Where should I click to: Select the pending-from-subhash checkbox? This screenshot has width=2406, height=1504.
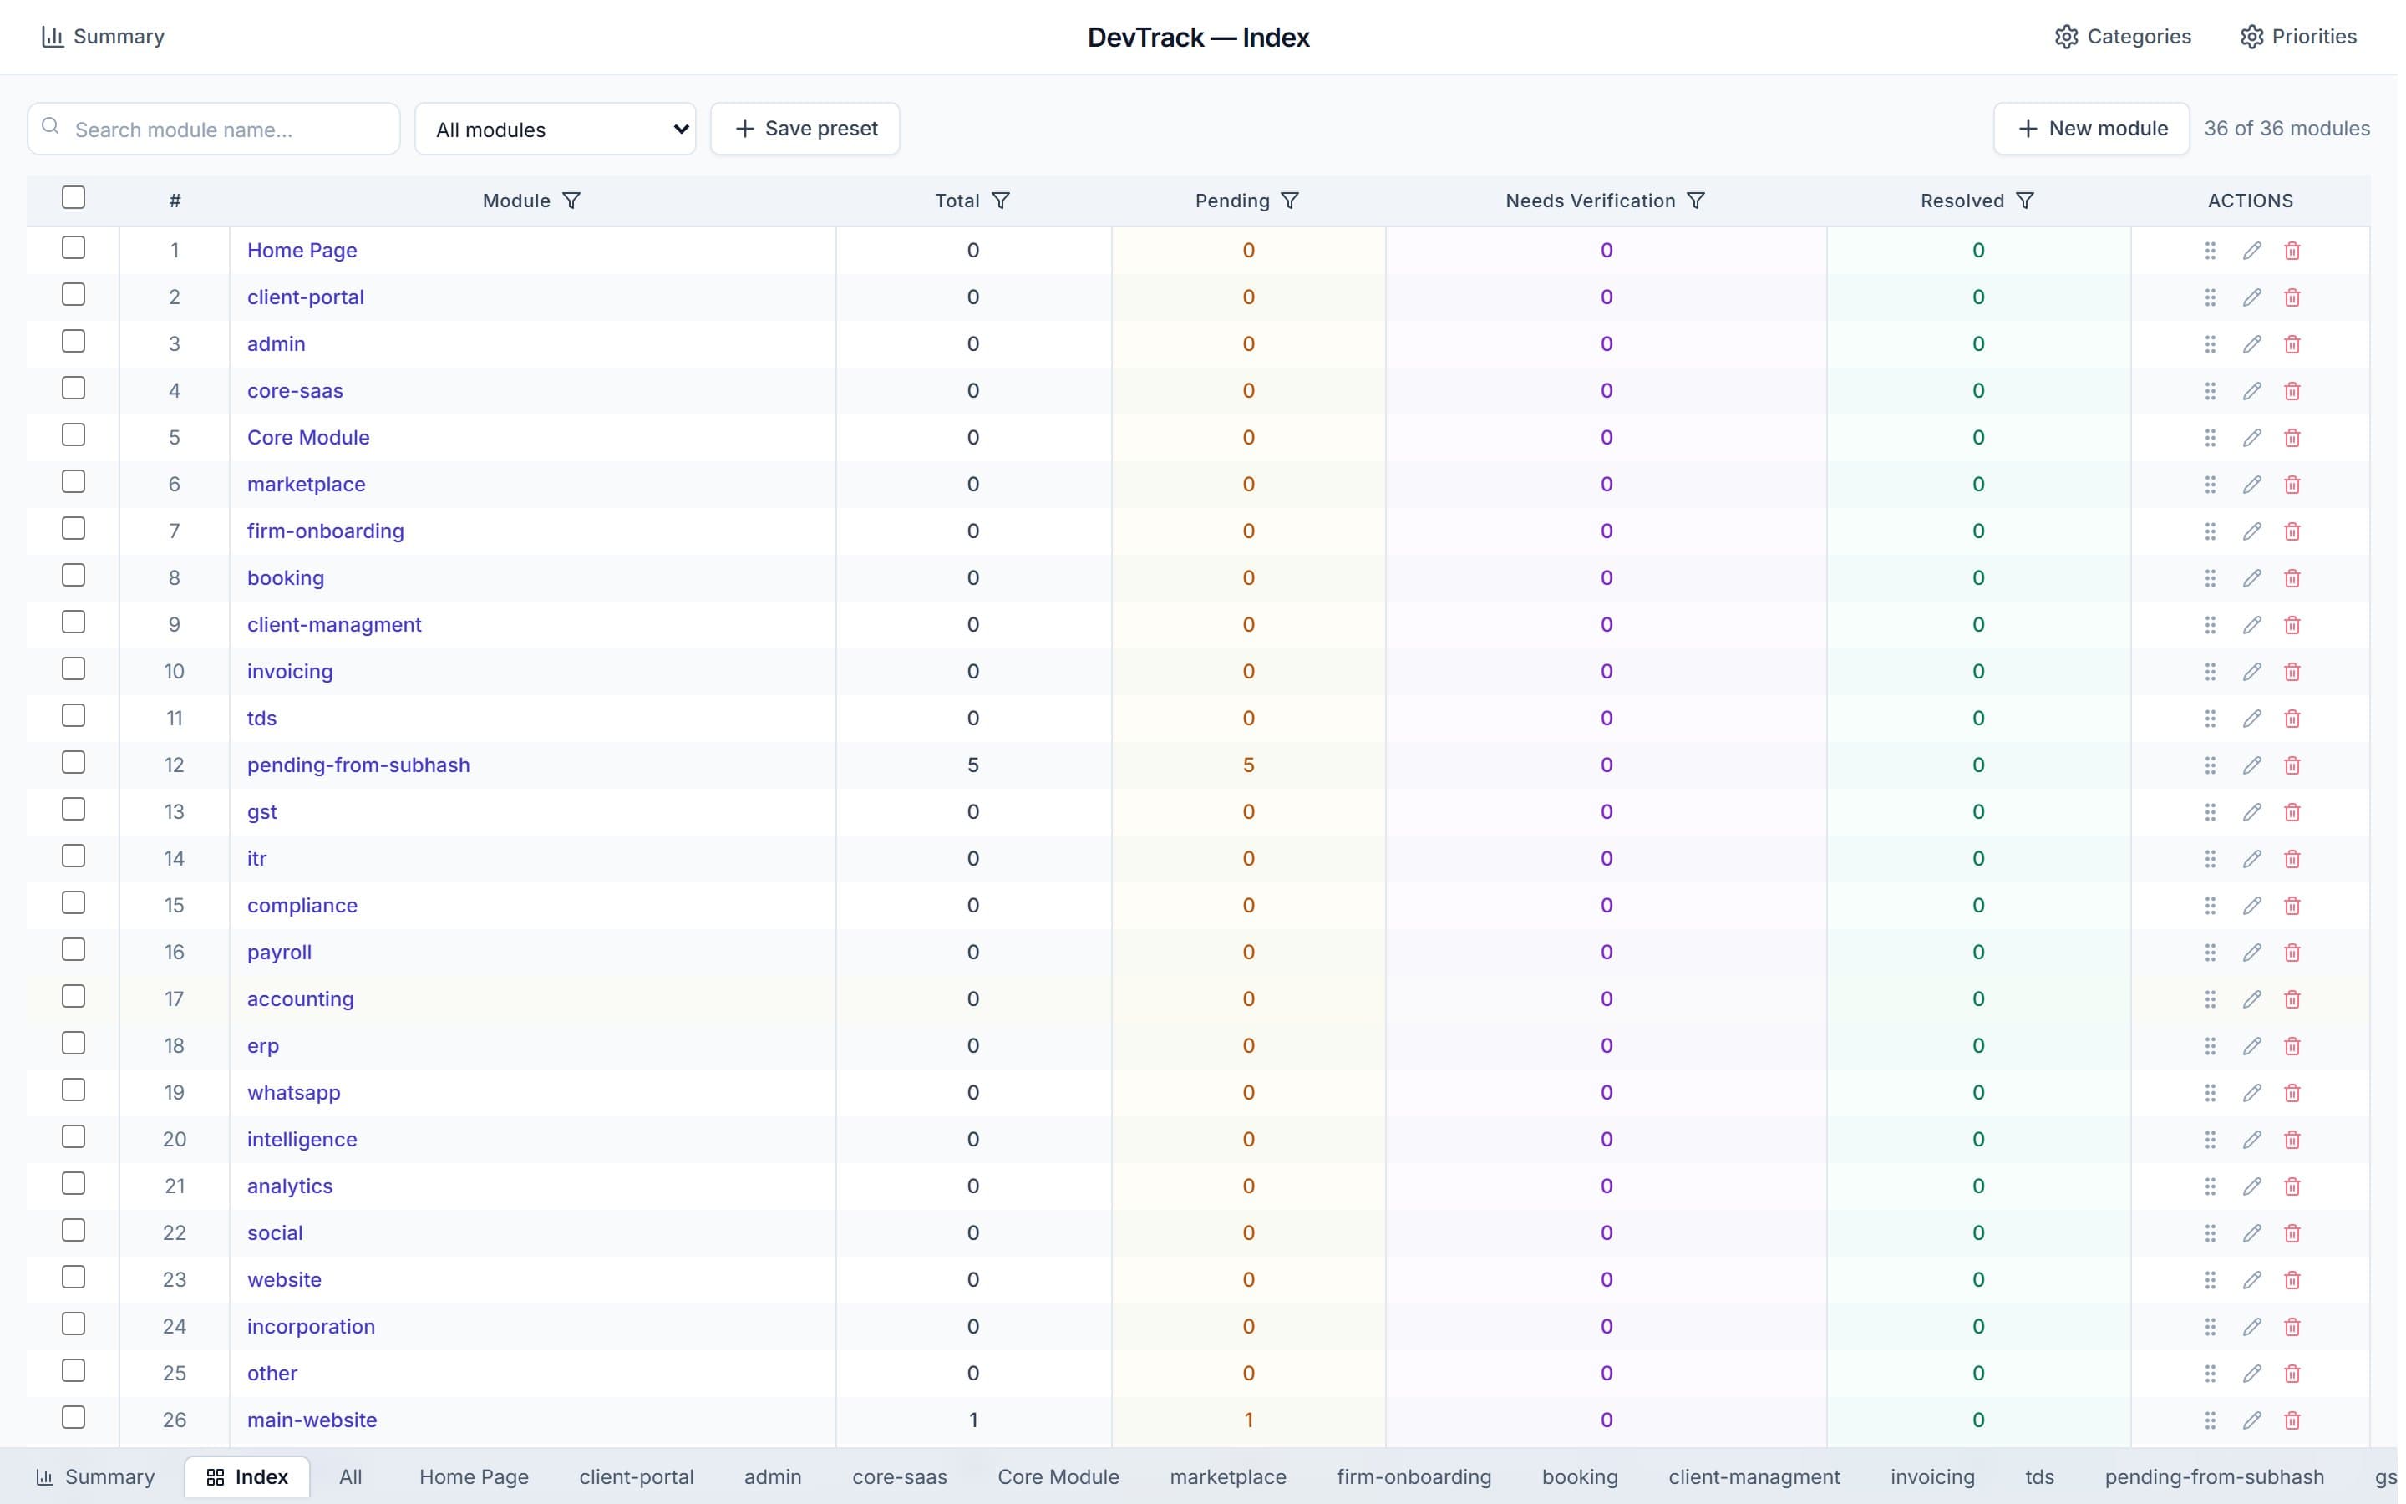coord(74,762)
